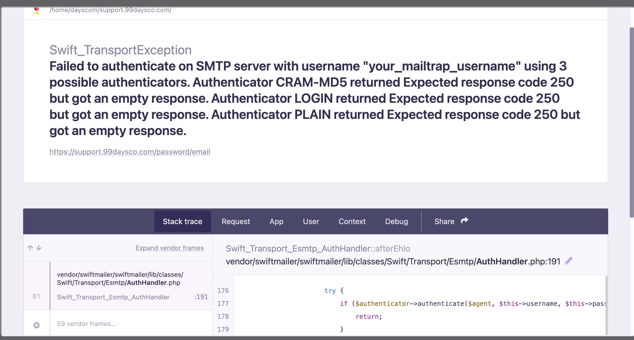The height and width of the screenshot is (340, 634).
Task: Expand the 59 vendor frames plus icon
Action: click(37, 325)
